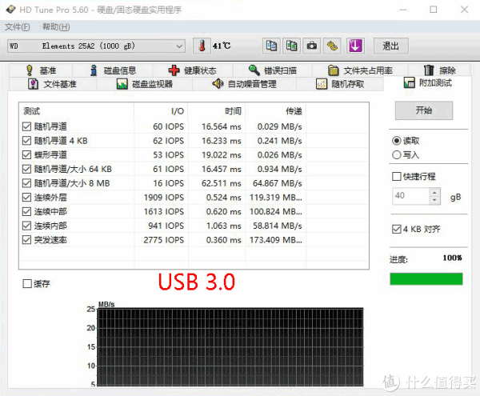Toggle the 连续内部 checkbox

point(27,226)
